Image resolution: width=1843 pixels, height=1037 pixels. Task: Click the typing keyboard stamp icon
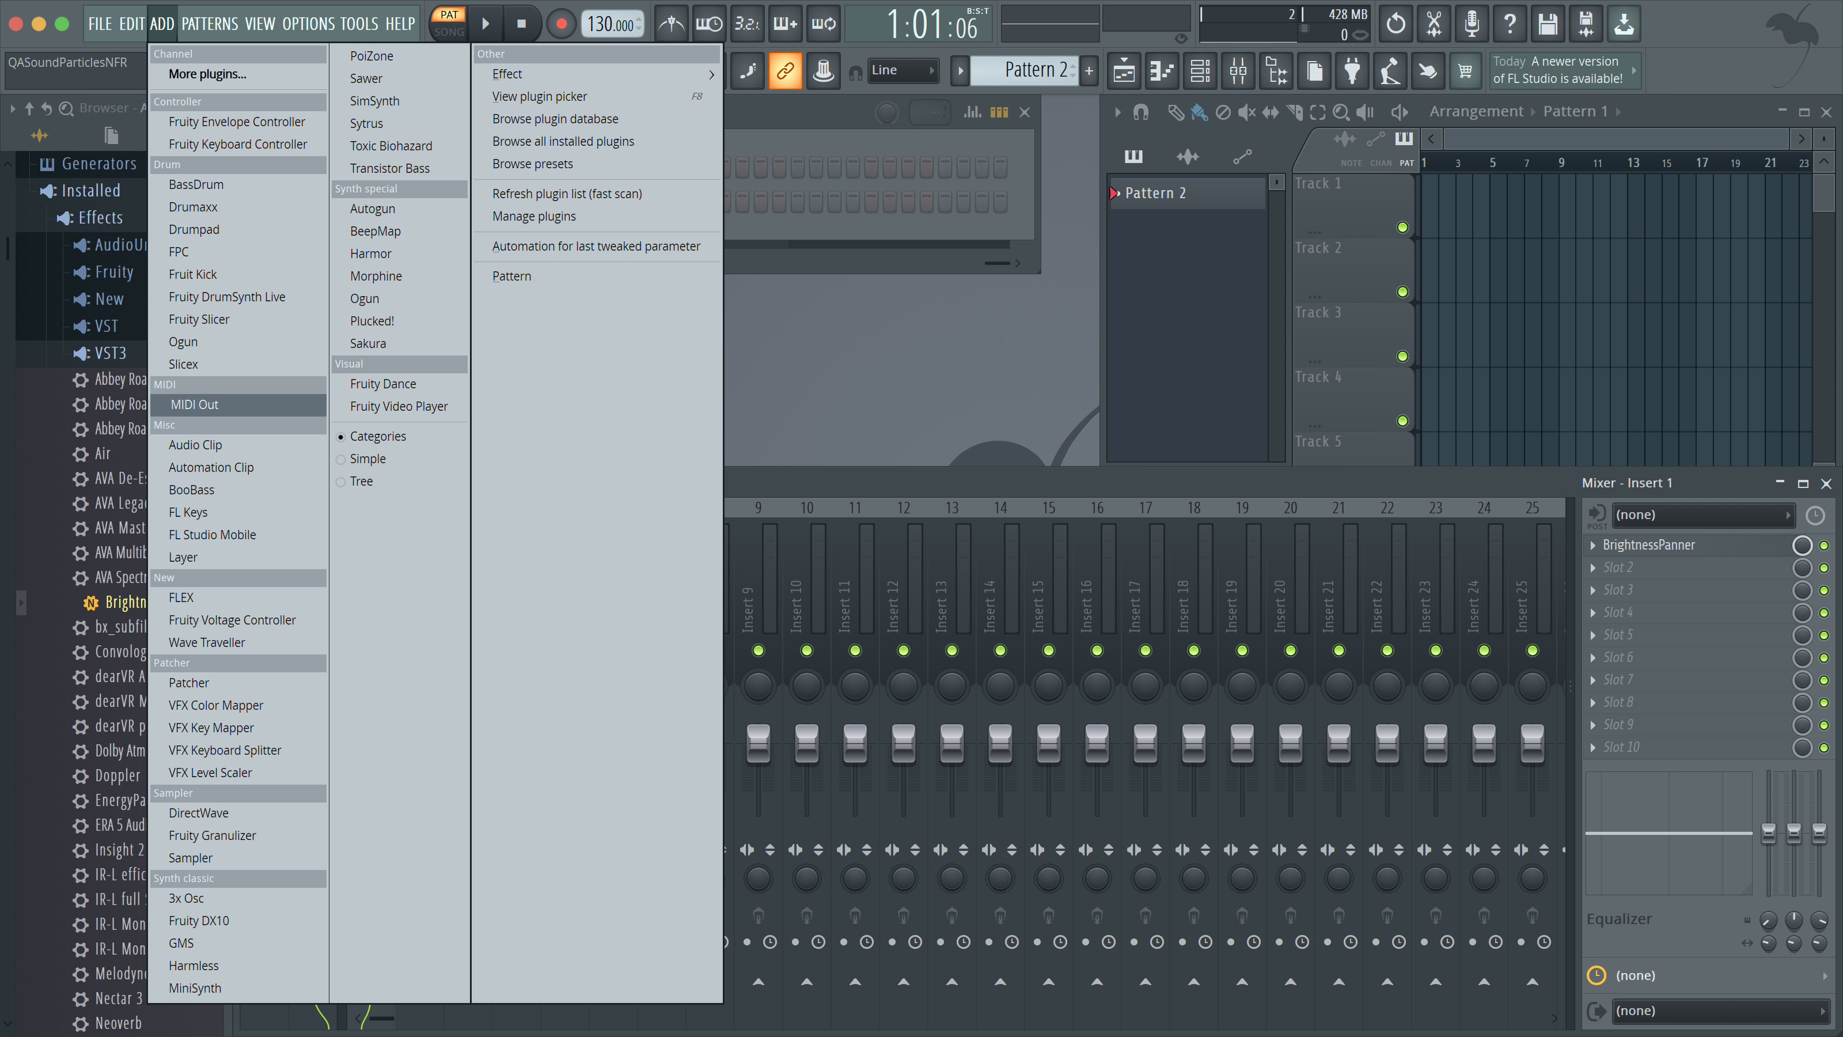(824, 71)
